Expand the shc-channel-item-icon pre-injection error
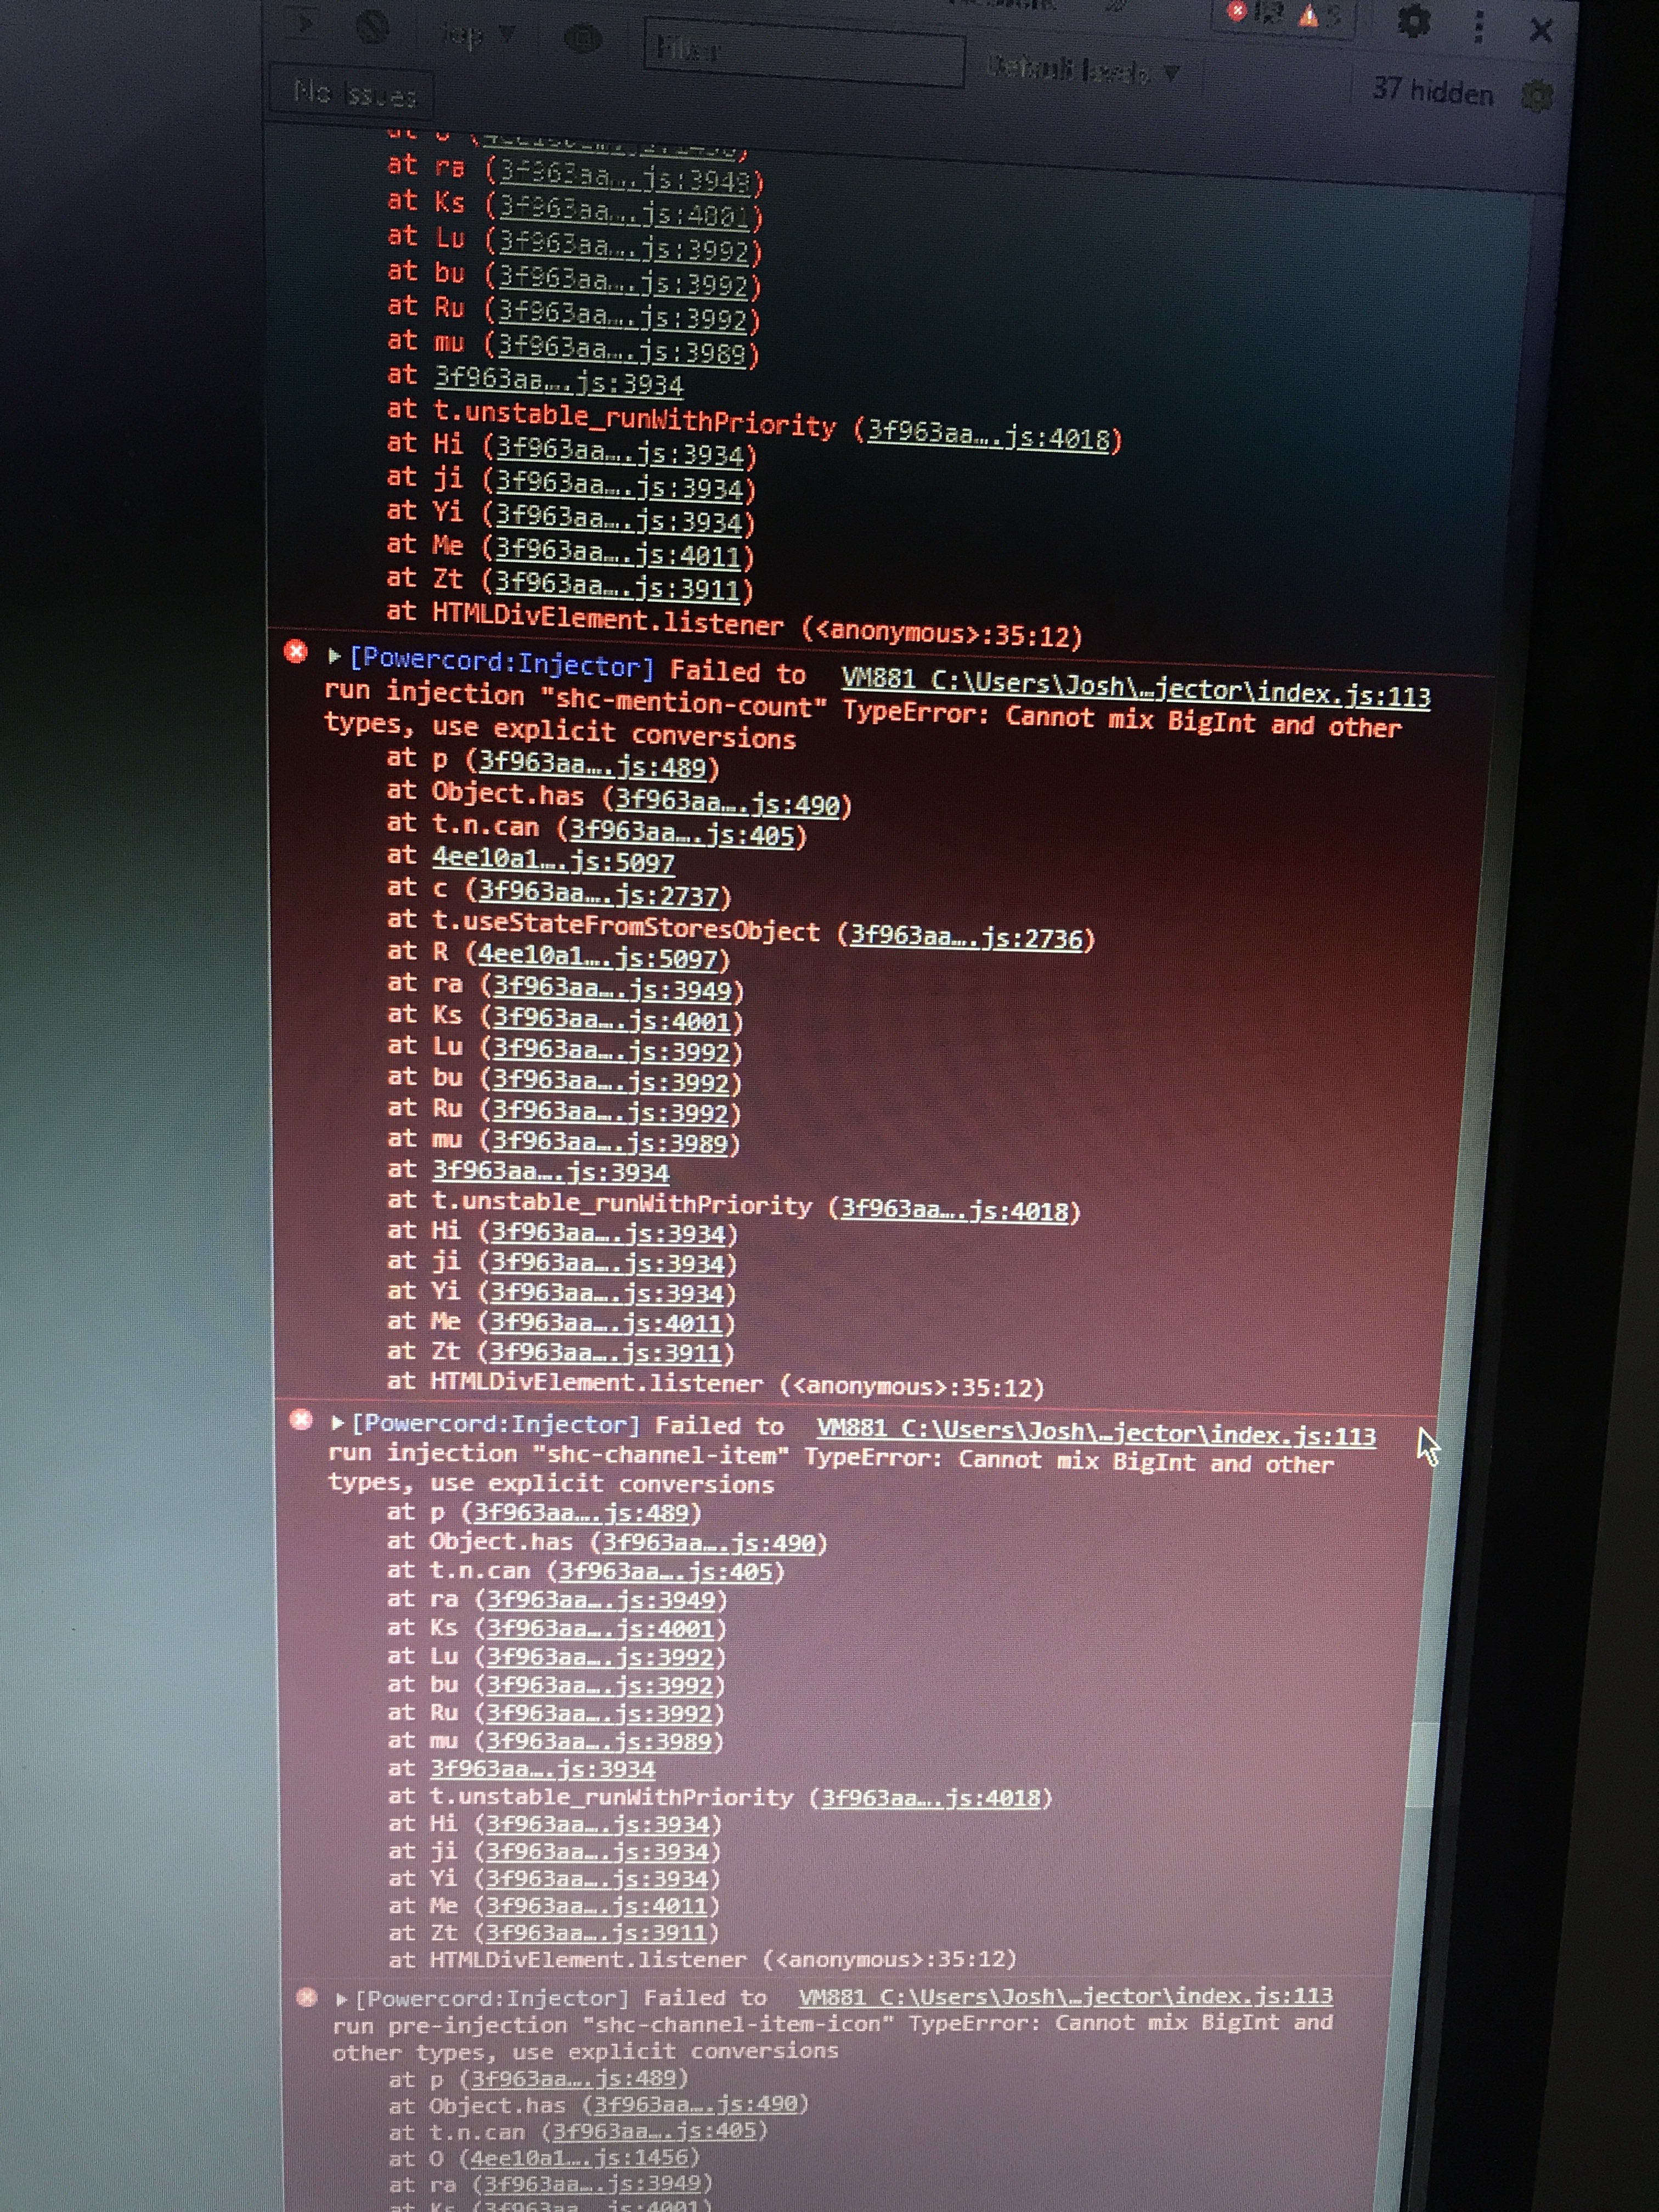 pos(342,2000)
